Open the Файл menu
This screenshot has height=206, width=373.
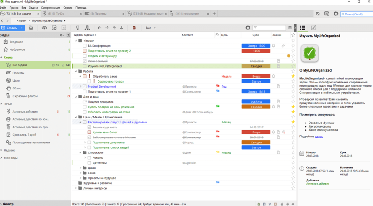tap(3, 8)
